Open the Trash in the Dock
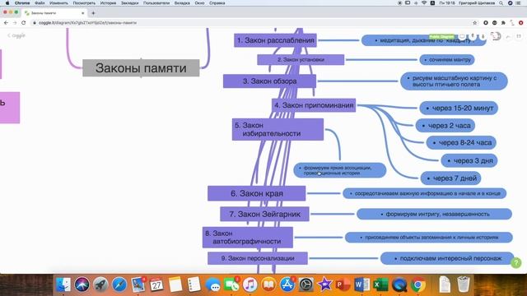Viewport: 527px width, 296px height. (x=464, y=284)
